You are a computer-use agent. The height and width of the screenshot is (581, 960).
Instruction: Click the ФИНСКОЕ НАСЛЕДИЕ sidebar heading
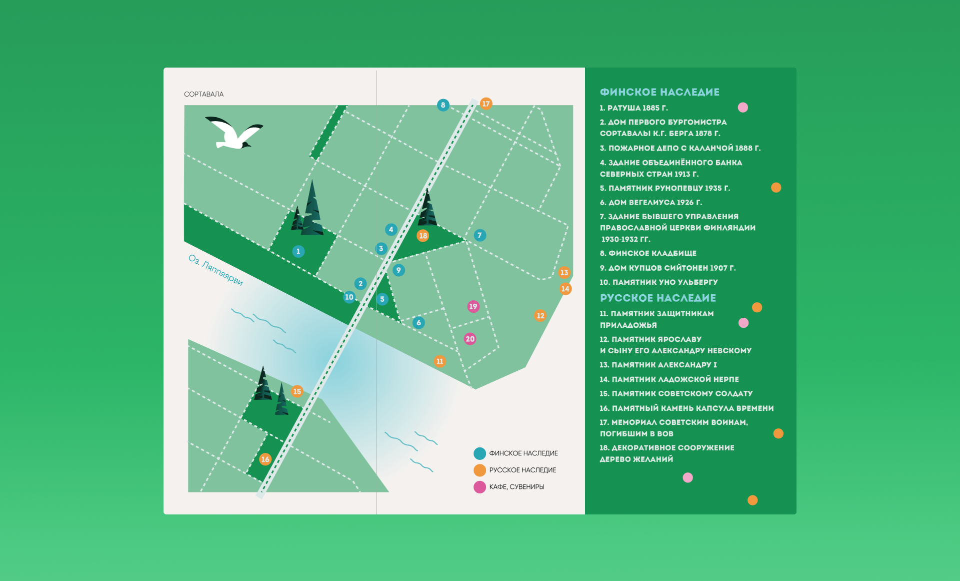tap(659, 92)
